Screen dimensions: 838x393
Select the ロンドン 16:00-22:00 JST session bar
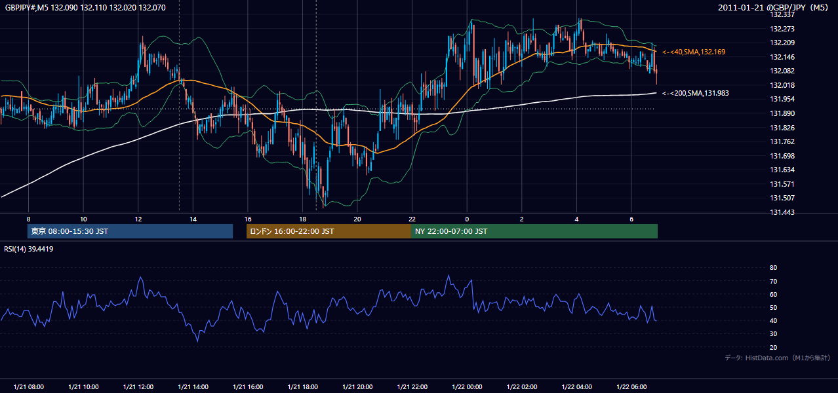[x=329, y=231]
